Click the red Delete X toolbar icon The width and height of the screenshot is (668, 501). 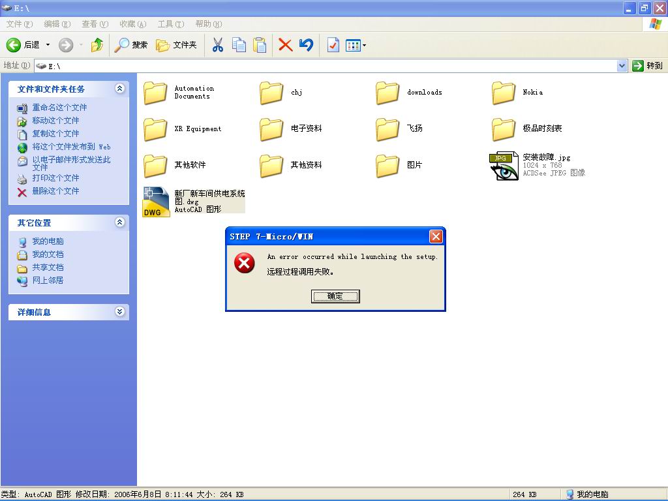pos(285,45)
